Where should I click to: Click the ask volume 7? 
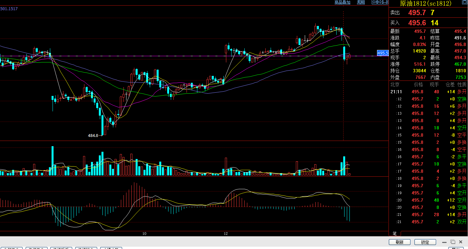pos(433,13)
